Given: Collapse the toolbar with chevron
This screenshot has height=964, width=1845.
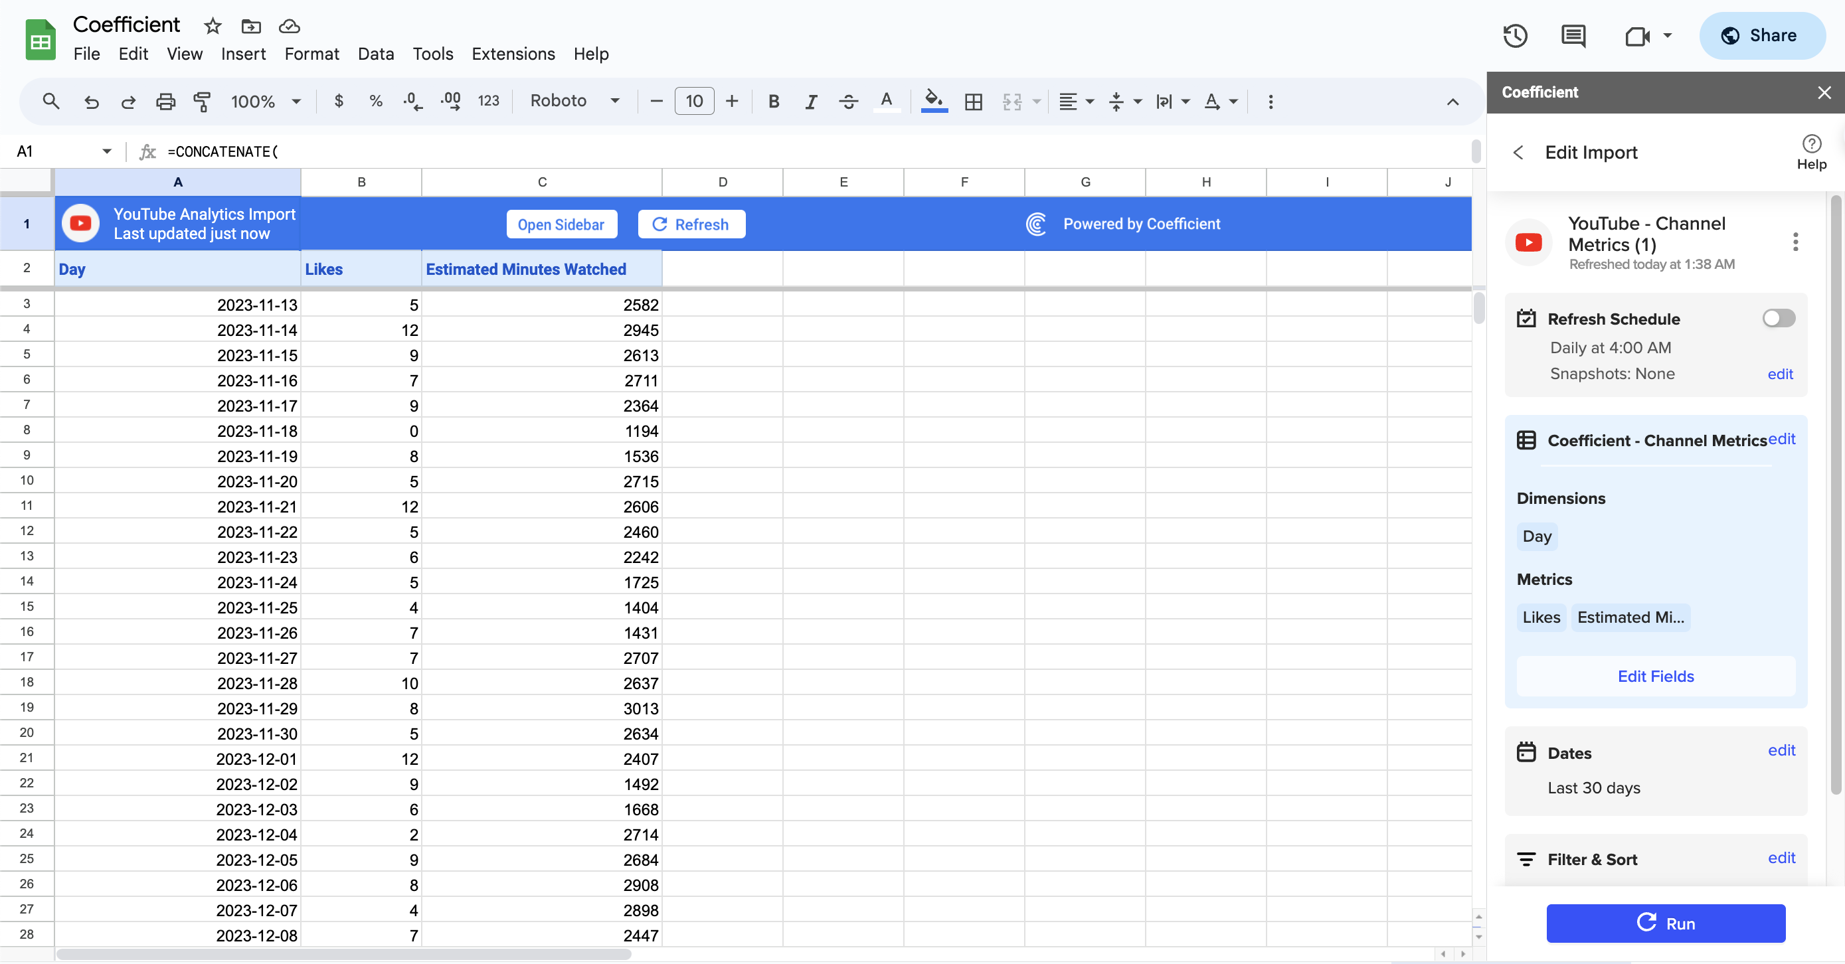Looking at the screenshot, I should click(1452, 102).
